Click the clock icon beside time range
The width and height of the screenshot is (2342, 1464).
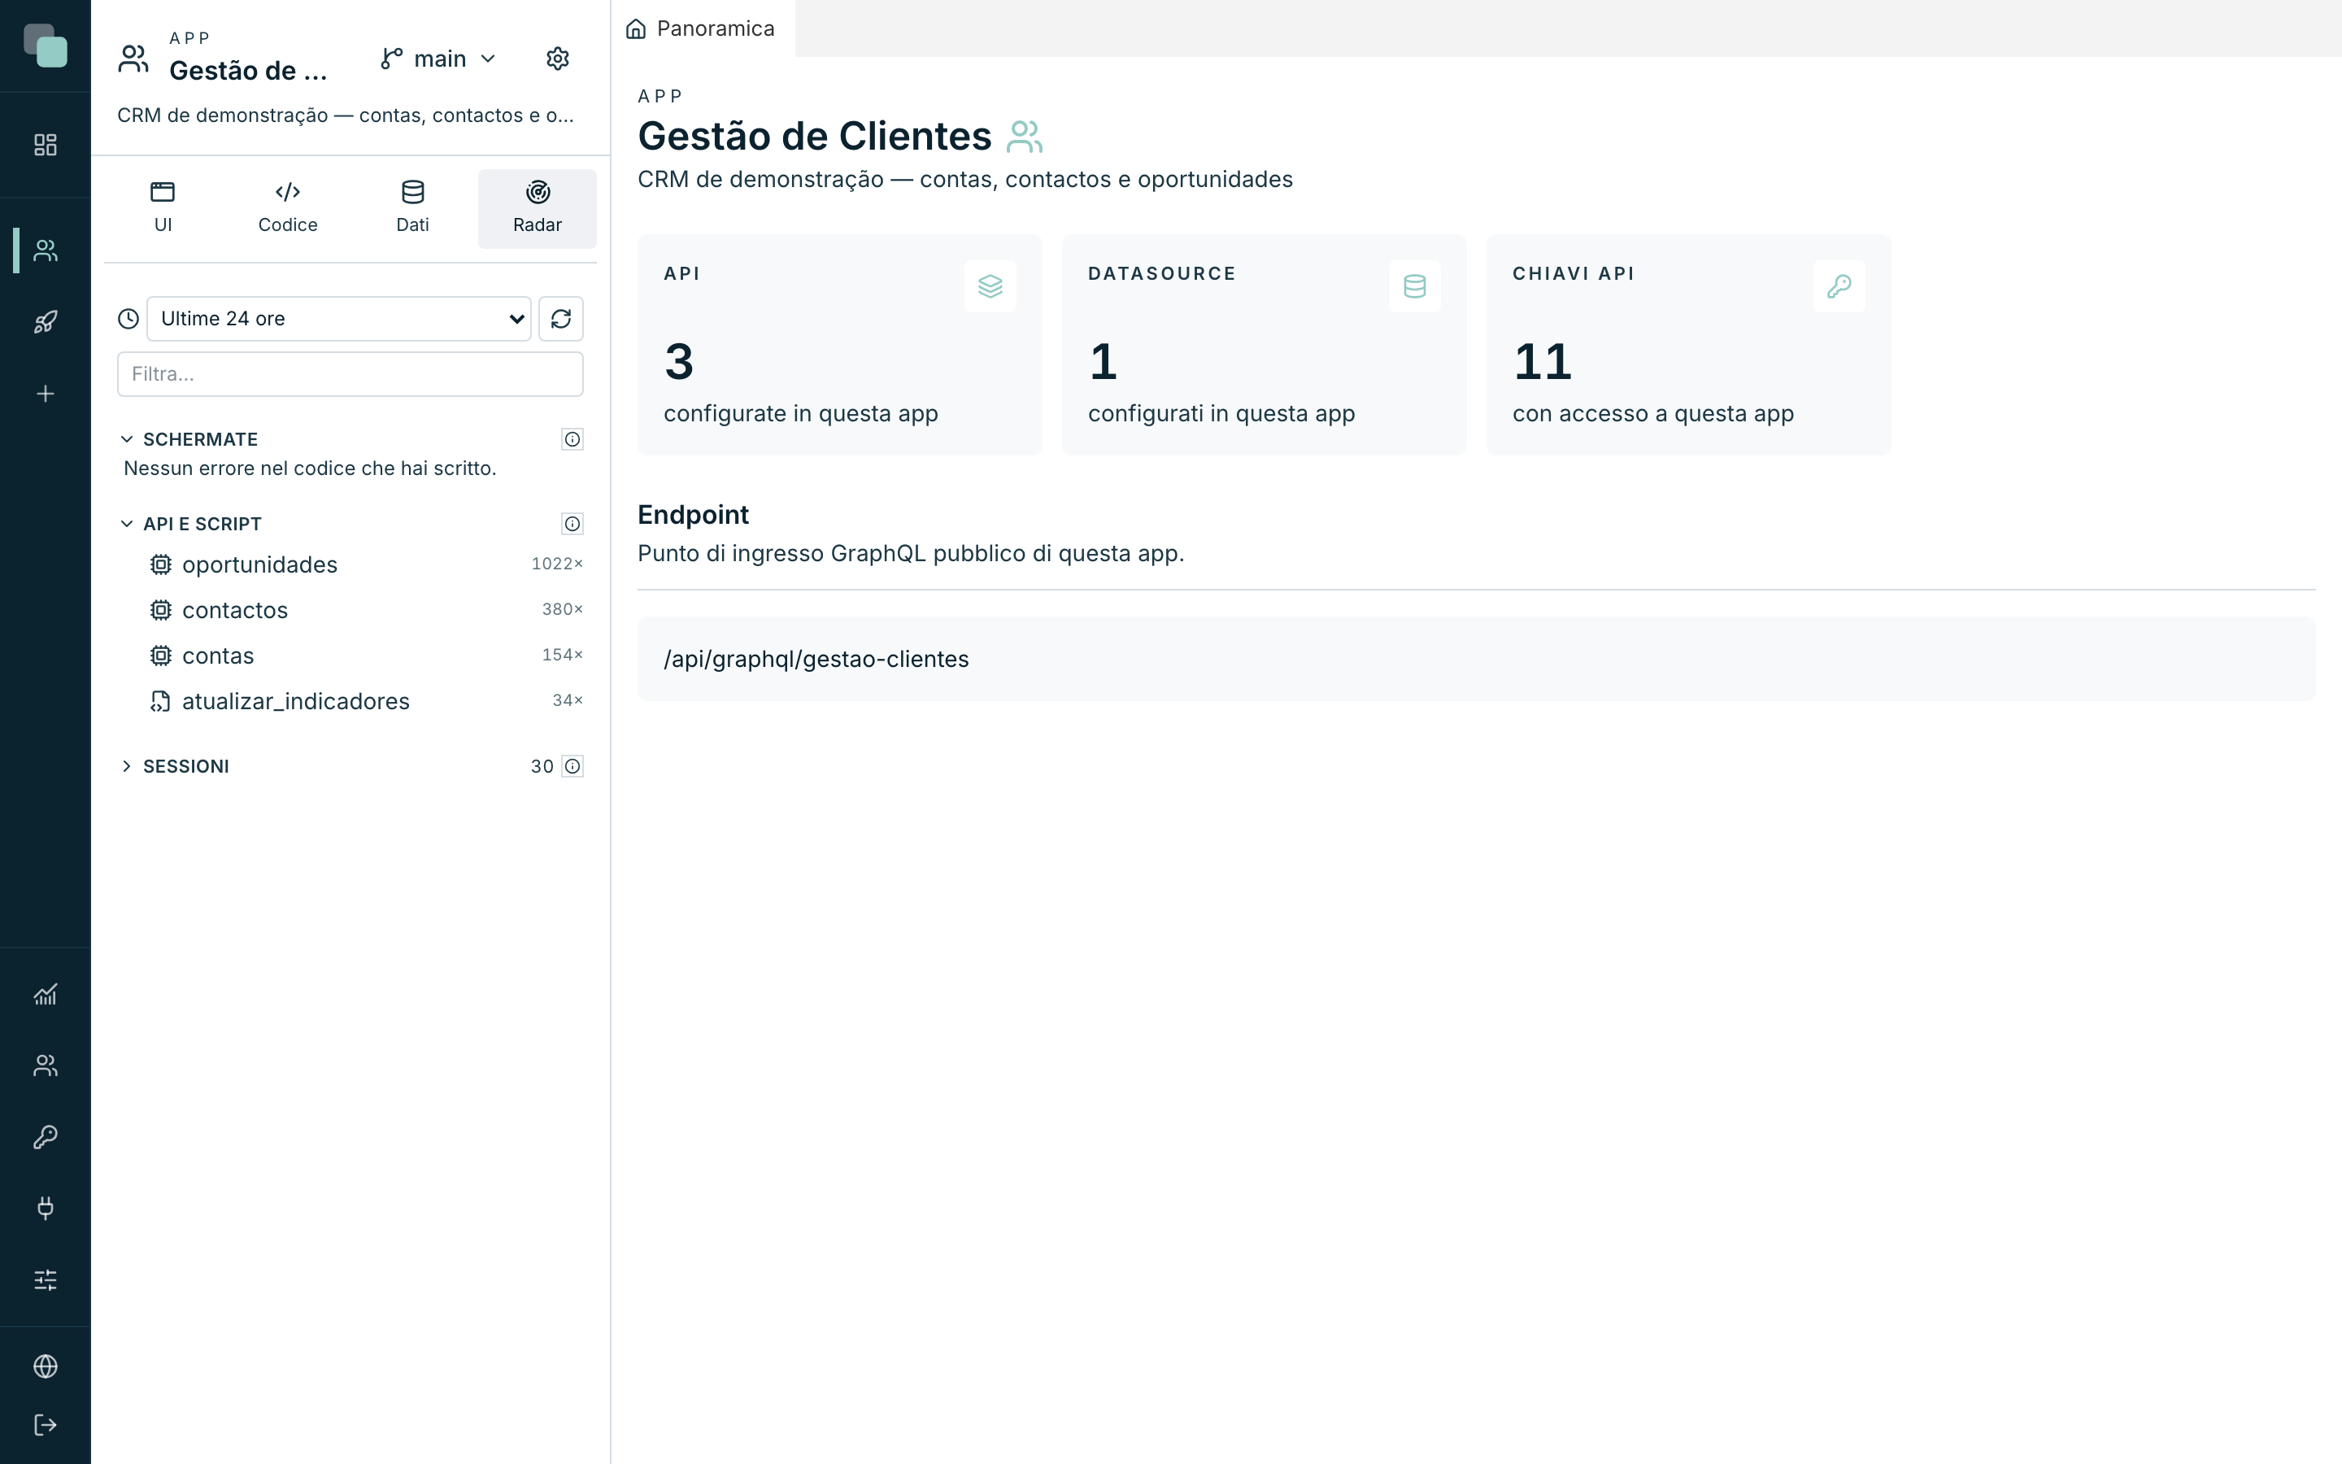128,319
